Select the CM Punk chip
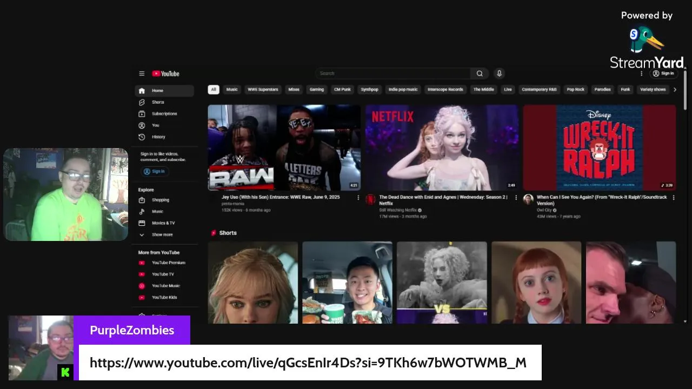 pos(343,90)
